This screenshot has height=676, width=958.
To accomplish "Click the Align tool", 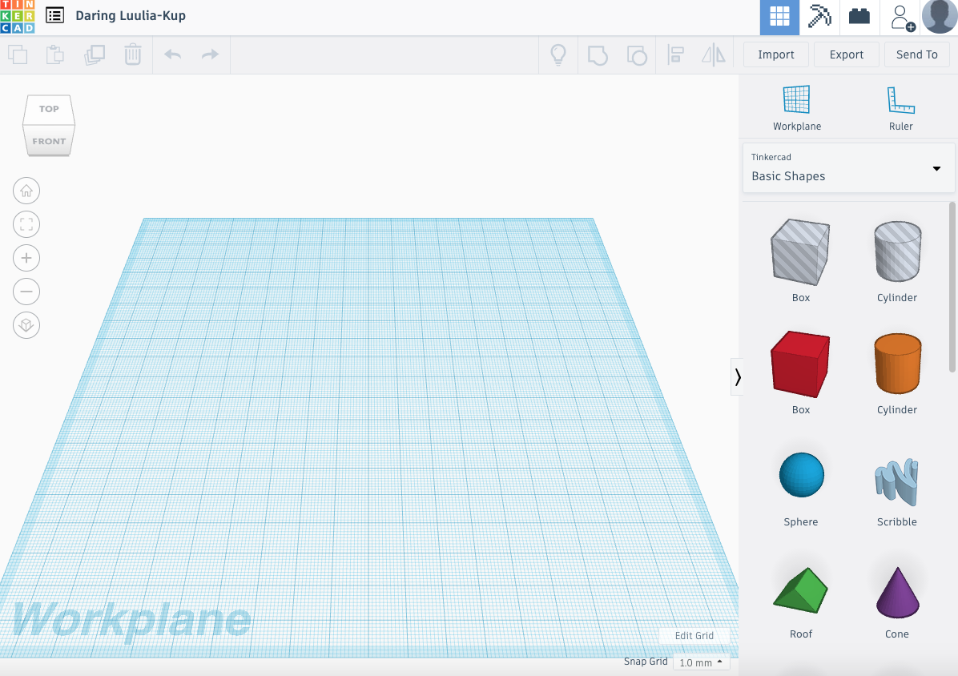I will pyautogui.click(x=677, y=54).
